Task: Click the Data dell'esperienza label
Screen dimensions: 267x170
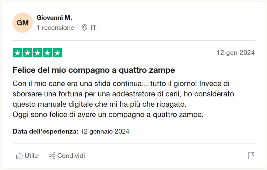Action: point(45,131)
